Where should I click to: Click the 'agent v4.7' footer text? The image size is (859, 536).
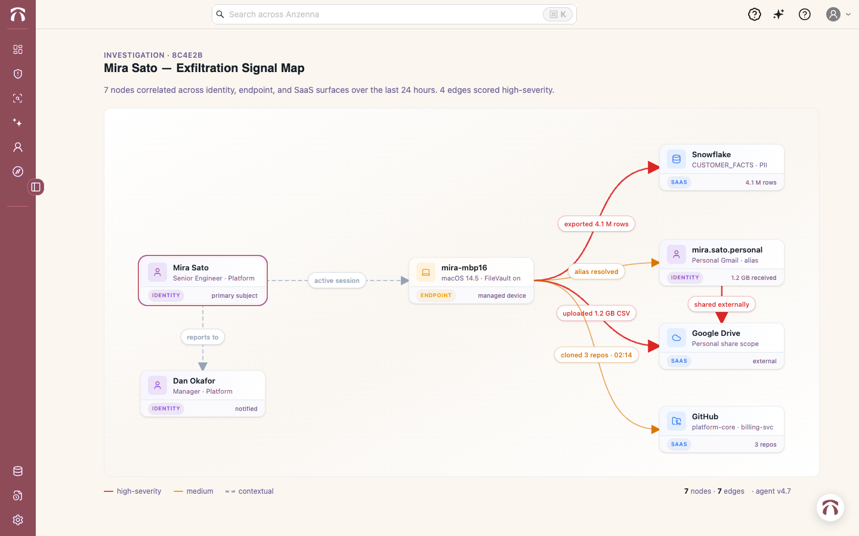(x=773, y=491)
